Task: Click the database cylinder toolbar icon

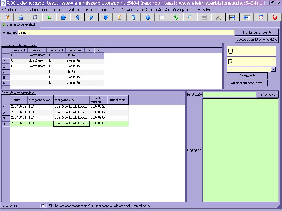Action: (x=134, y=17)
